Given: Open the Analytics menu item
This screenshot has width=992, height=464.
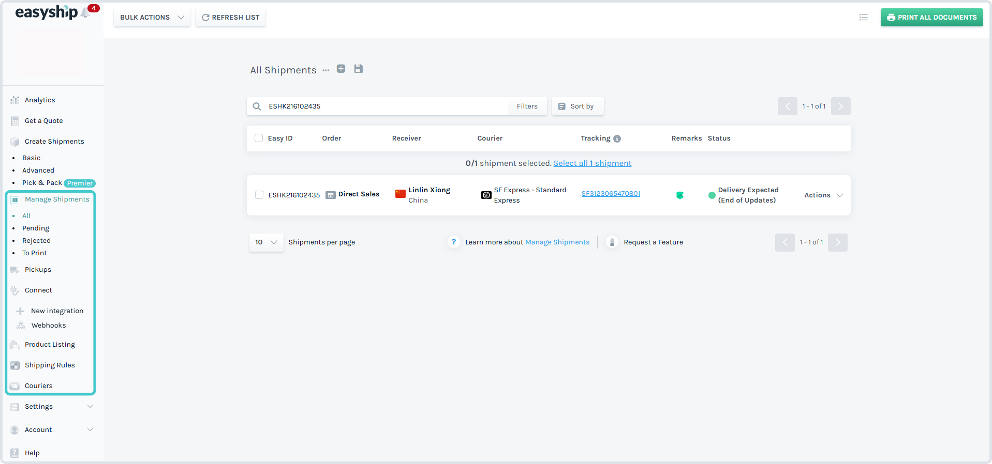Looking at the screenshot, I should click(40, 100).
